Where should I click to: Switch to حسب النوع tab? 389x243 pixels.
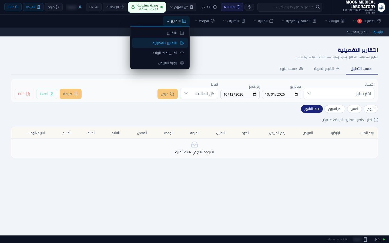click(x=291, y=69)
